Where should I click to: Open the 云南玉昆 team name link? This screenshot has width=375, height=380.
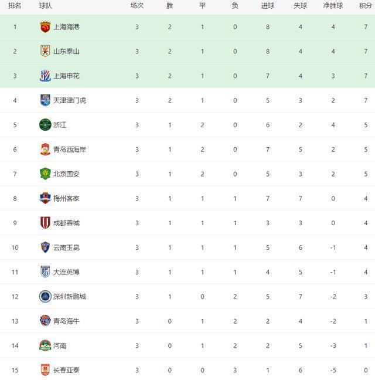coord(66,247)
